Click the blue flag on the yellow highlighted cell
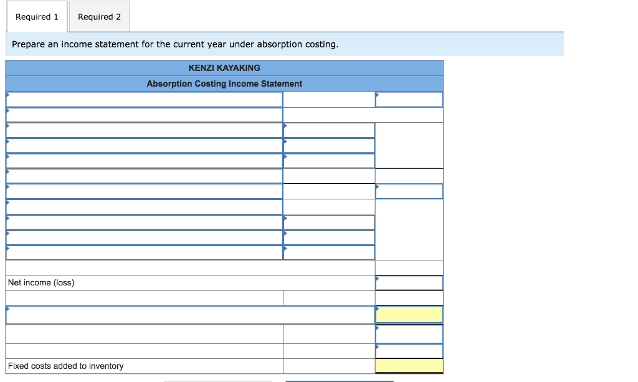The image size is (638, 382). click(x=376, y=308)
